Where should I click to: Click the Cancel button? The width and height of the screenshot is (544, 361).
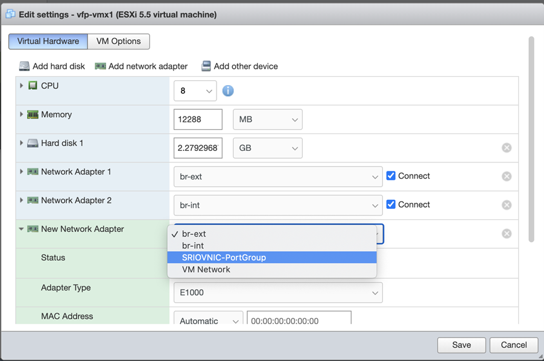(514, 345)
